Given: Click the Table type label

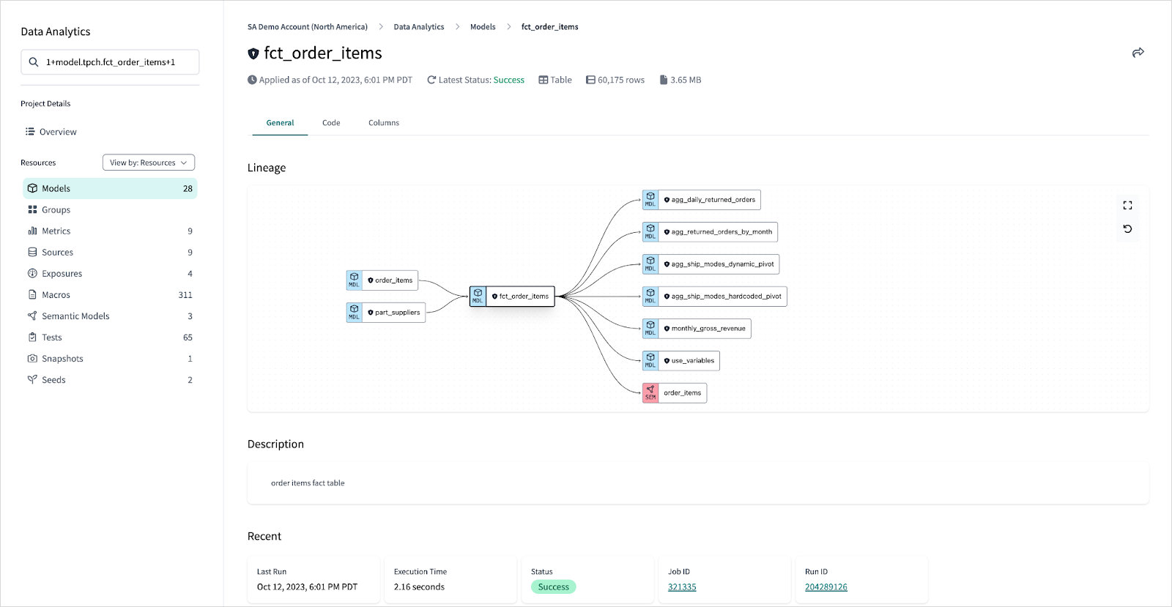Looking at the screenshot, I should [561, 80].
